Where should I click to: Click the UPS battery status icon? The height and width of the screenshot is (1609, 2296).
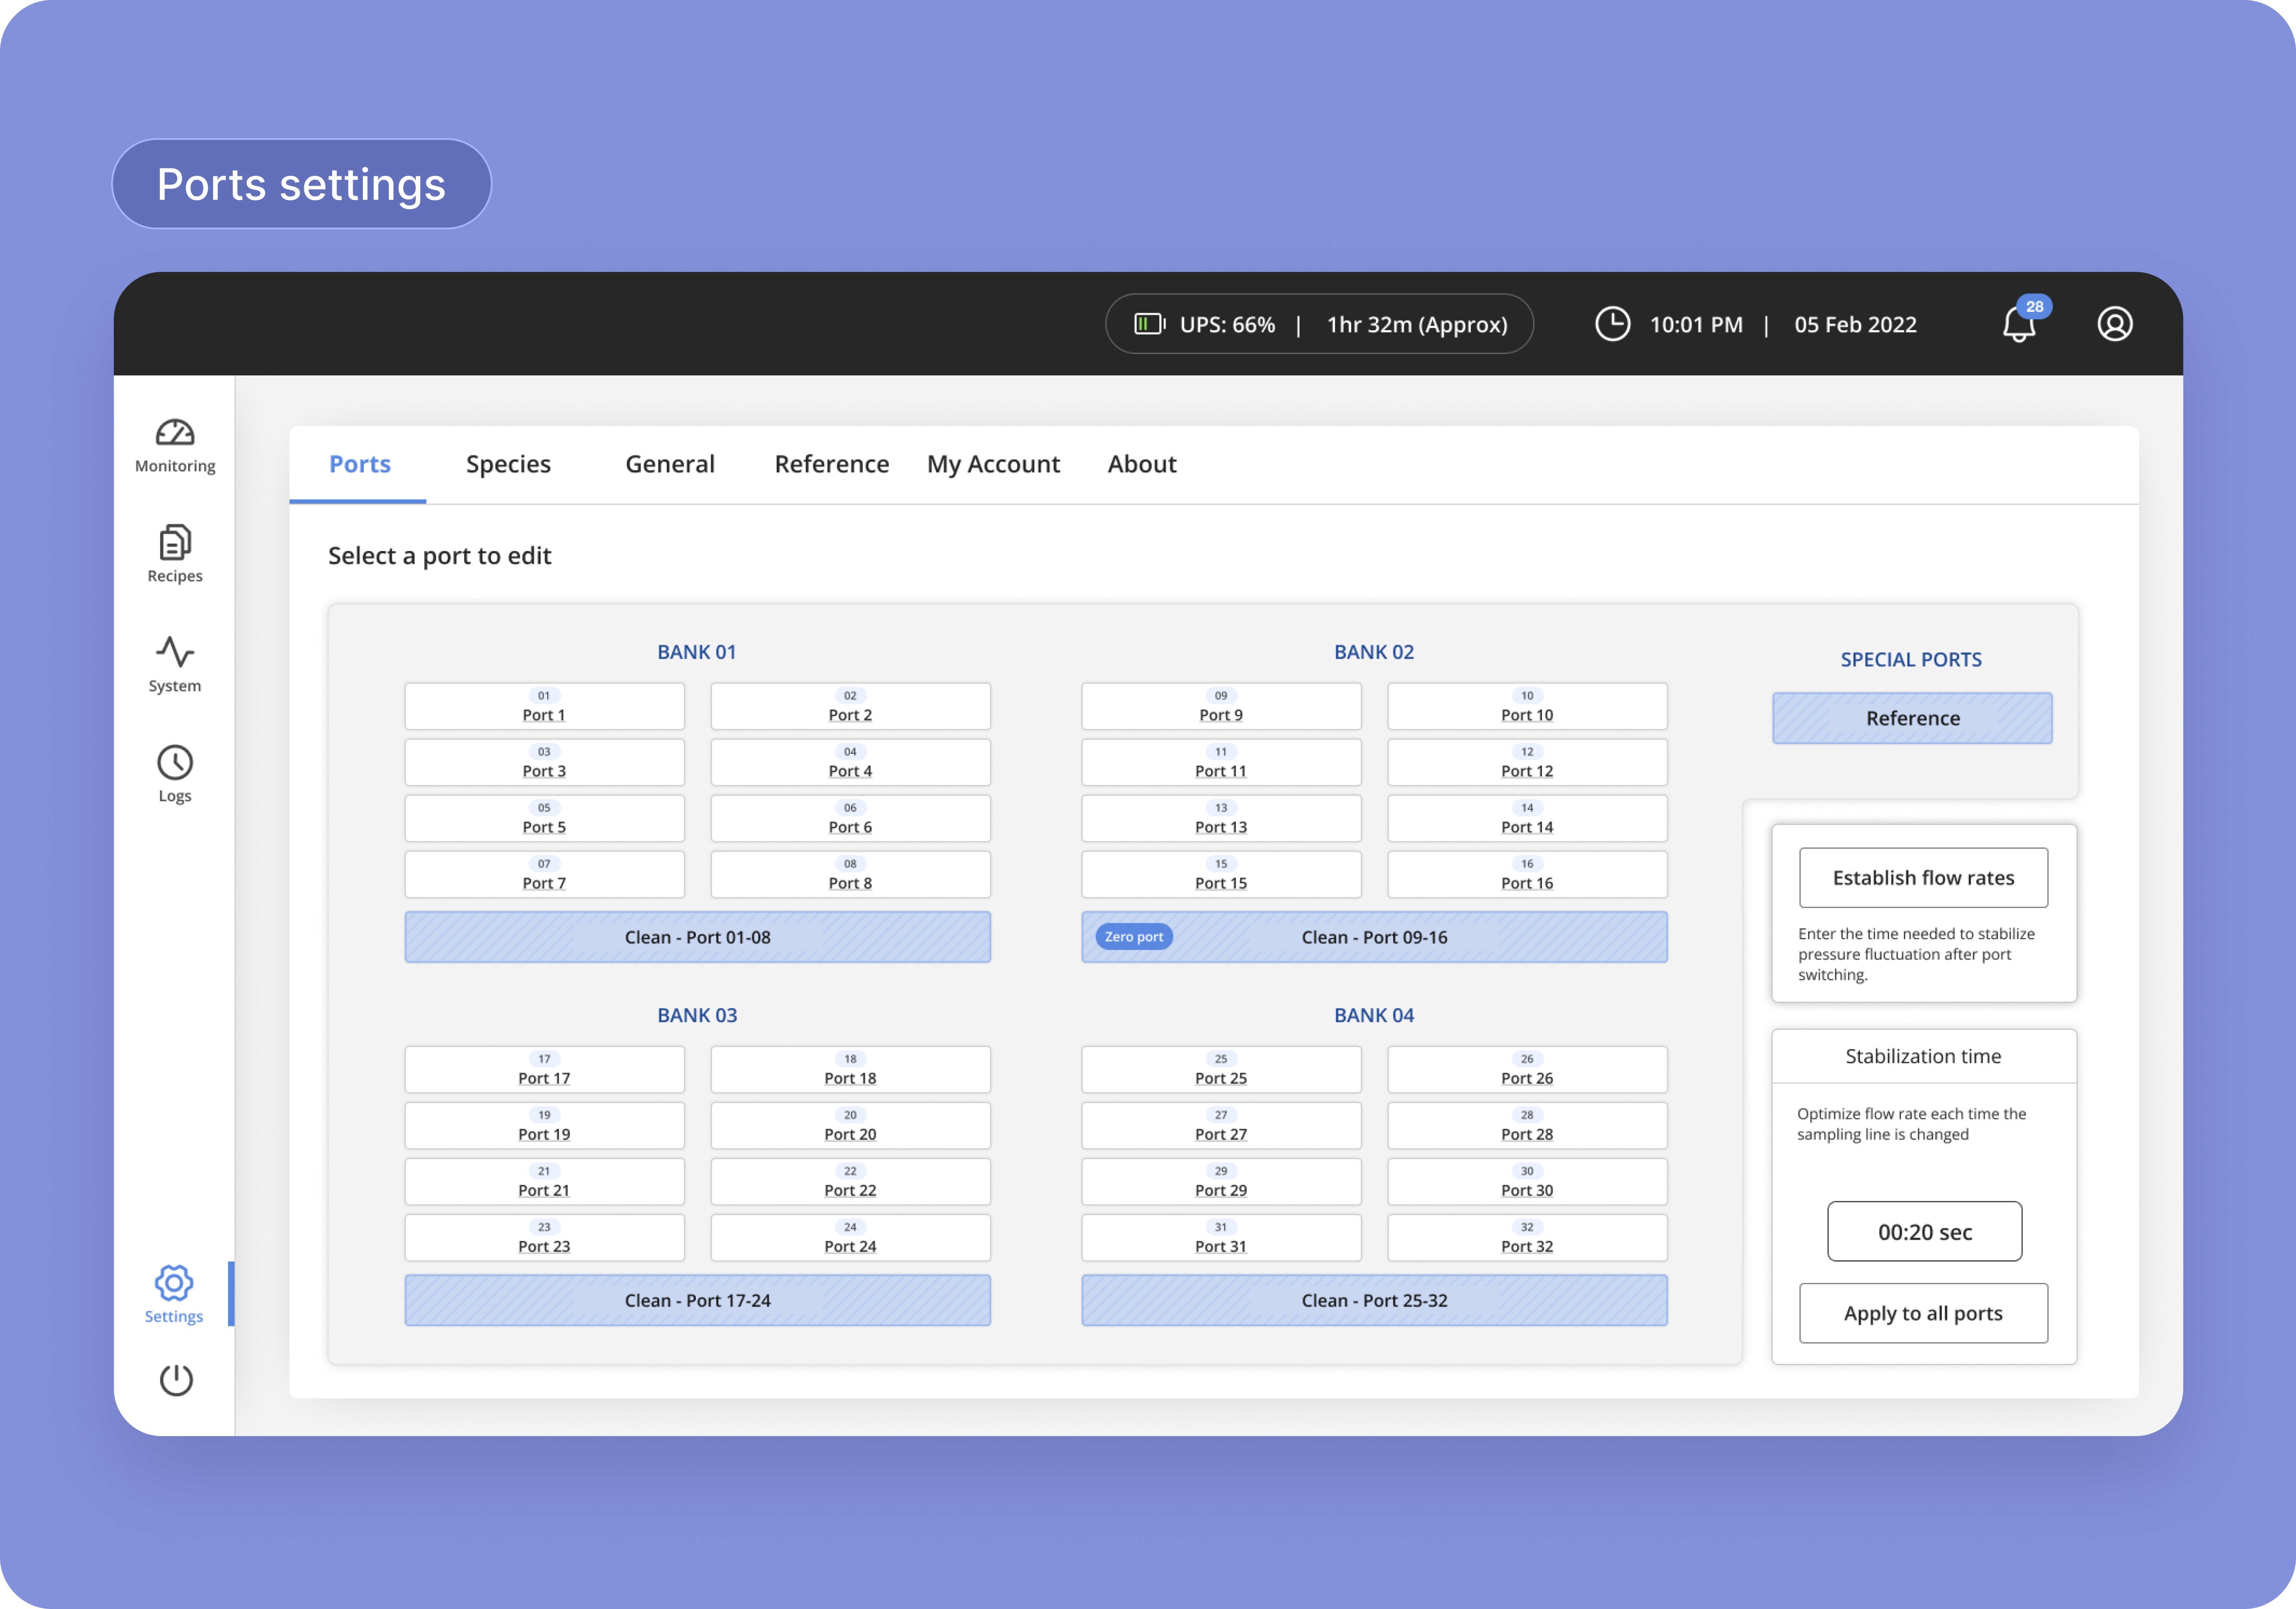(x=1149, y=324)
